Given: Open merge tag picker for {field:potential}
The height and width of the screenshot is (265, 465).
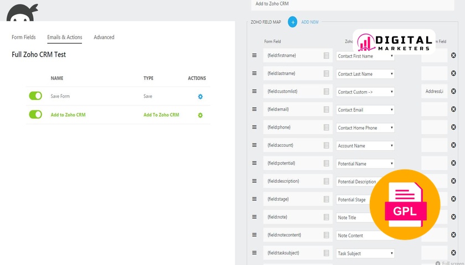Looking at the screenshot, I should coord(326,163).
